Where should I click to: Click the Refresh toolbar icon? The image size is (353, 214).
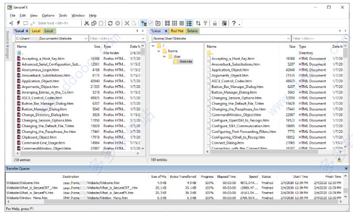[x=110, y=23]
